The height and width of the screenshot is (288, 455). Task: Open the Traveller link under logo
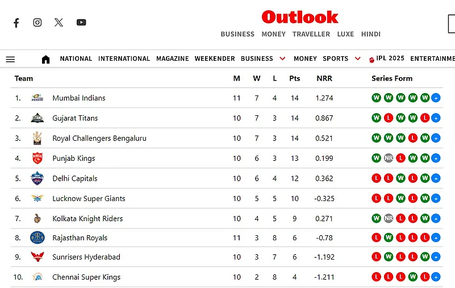(311, 34)
